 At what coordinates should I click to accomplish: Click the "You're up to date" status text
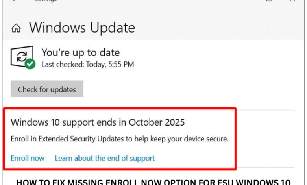pos(81,53)
